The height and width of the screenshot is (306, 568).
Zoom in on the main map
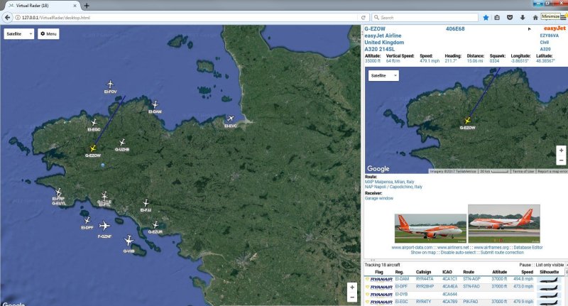pos(351,287)
